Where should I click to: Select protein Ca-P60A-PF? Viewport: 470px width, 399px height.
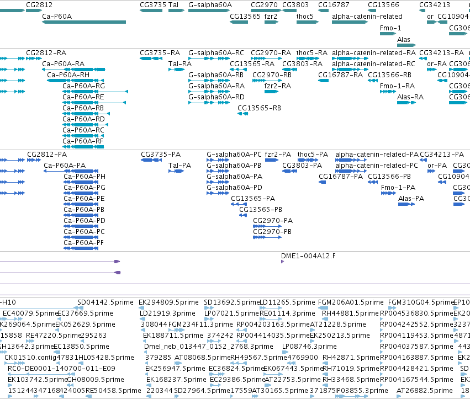coord(81,248)
